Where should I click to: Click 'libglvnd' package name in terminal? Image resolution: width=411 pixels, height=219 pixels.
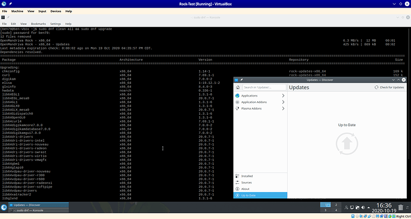click(10, 198)
